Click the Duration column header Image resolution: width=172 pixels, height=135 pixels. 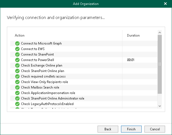(x=133, y=35)
